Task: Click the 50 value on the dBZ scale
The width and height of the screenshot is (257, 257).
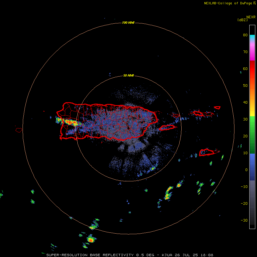Action: [x=245, y=86]
